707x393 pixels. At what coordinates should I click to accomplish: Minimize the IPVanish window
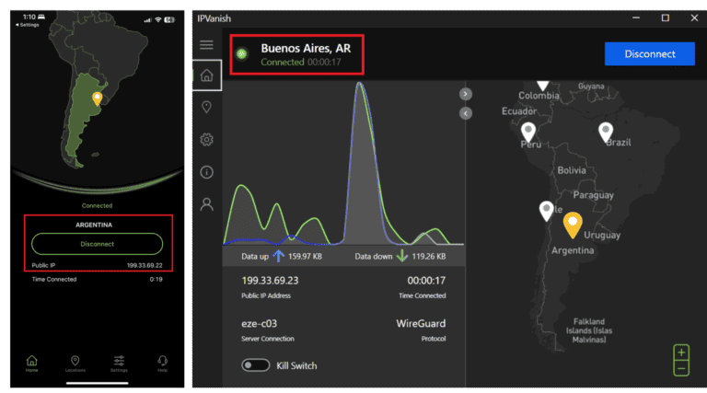tap(636, 18)
